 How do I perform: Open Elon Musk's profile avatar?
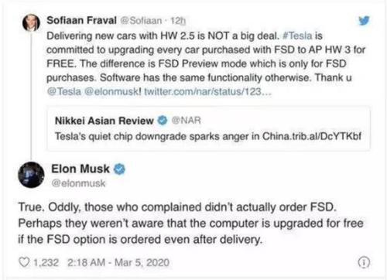coord(31,175)
